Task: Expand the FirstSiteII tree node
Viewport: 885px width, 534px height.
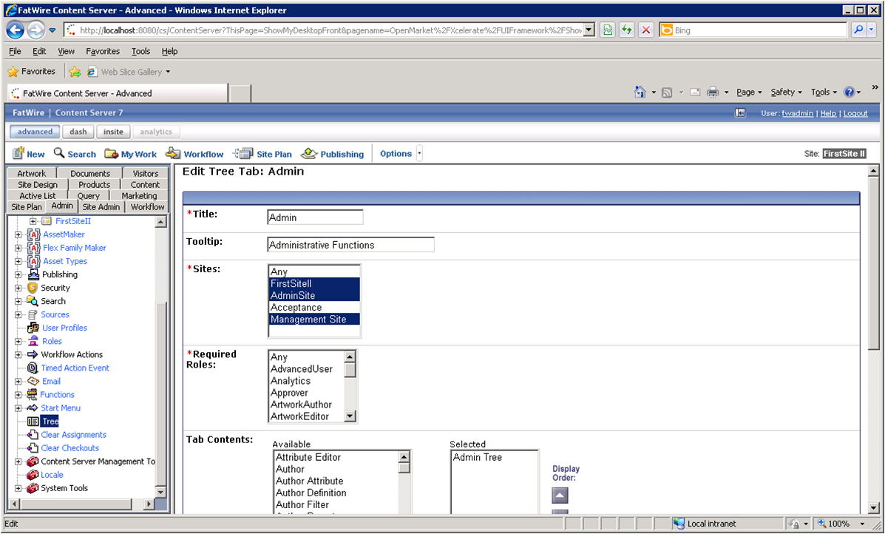Action: (x=33, y=221)
